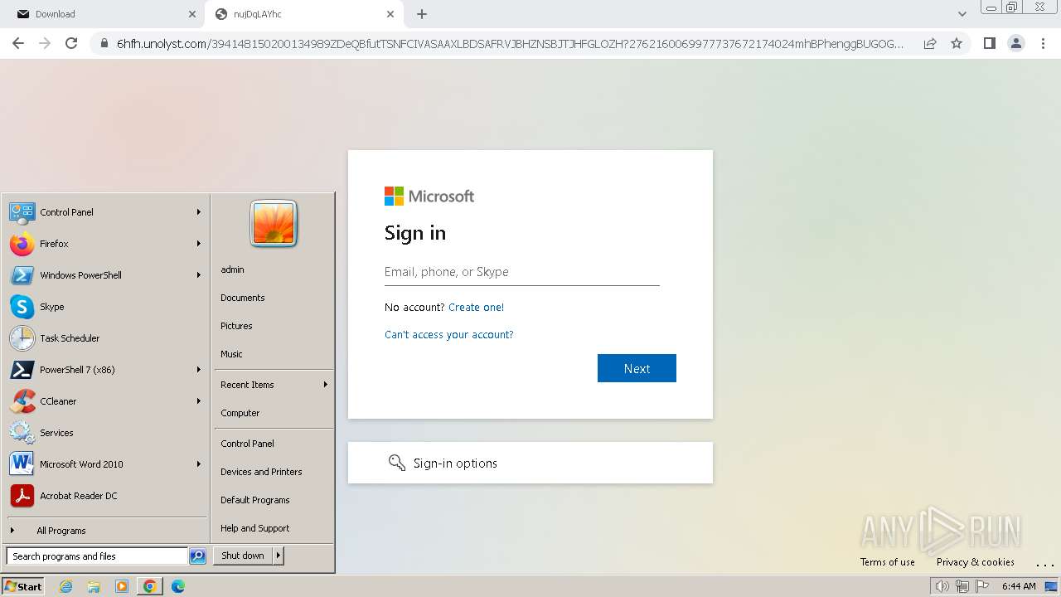The width and height of the screenshot is (1061, 597).
Task: Open Devices and Printers
Action: pyautogui.click(x=261, y=472)
